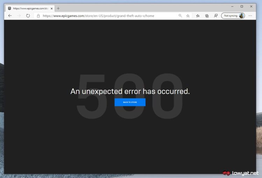This screenshot has height=178, width=262.
Task: Open the Collections icon
Action: 207,16
